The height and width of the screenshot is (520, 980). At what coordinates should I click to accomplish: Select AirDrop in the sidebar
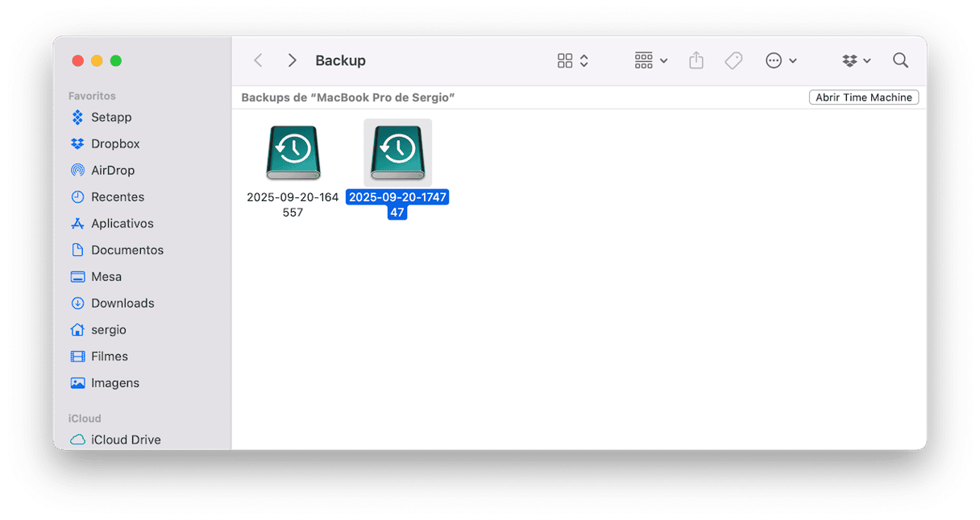112,171
